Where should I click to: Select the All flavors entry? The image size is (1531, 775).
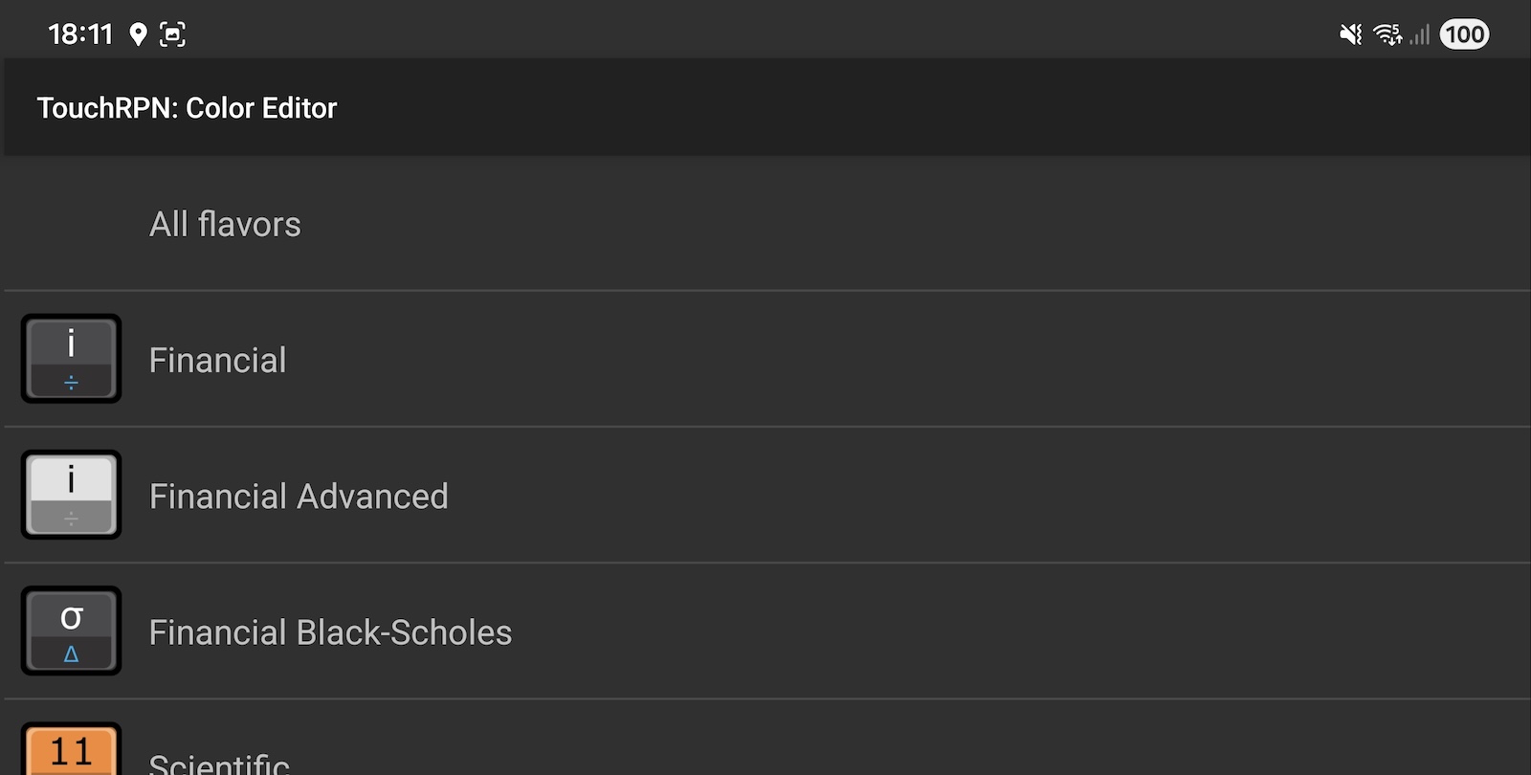tap(225, 224)
